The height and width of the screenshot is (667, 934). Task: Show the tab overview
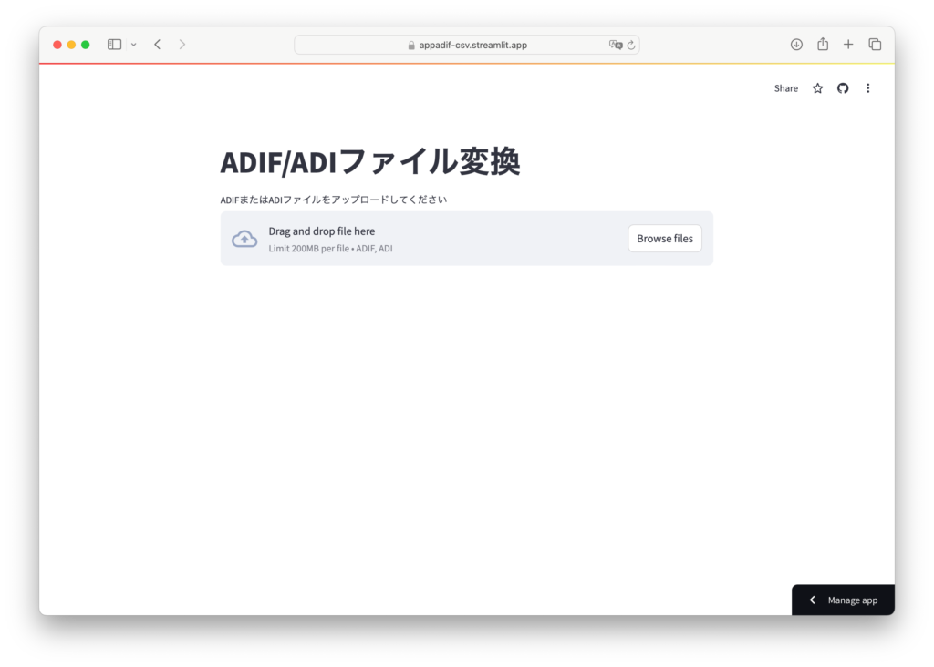click(875, 45)
